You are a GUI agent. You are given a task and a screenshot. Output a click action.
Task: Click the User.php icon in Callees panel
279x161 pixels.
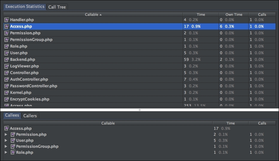coord(13,140)
